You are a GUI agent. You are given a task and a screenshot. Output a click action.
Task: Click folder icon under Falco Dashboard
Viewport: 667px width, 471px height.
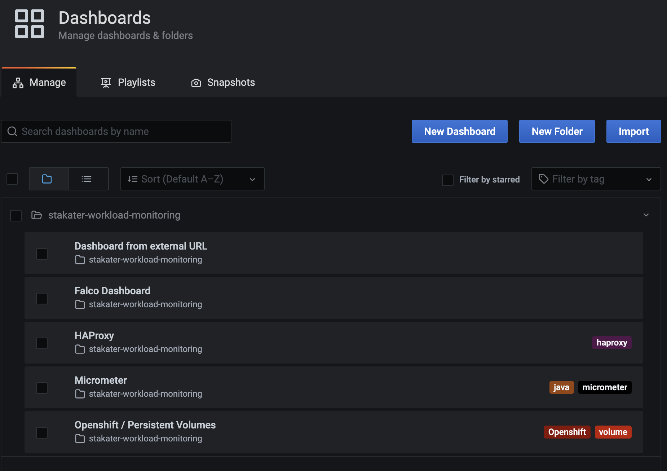80,304
